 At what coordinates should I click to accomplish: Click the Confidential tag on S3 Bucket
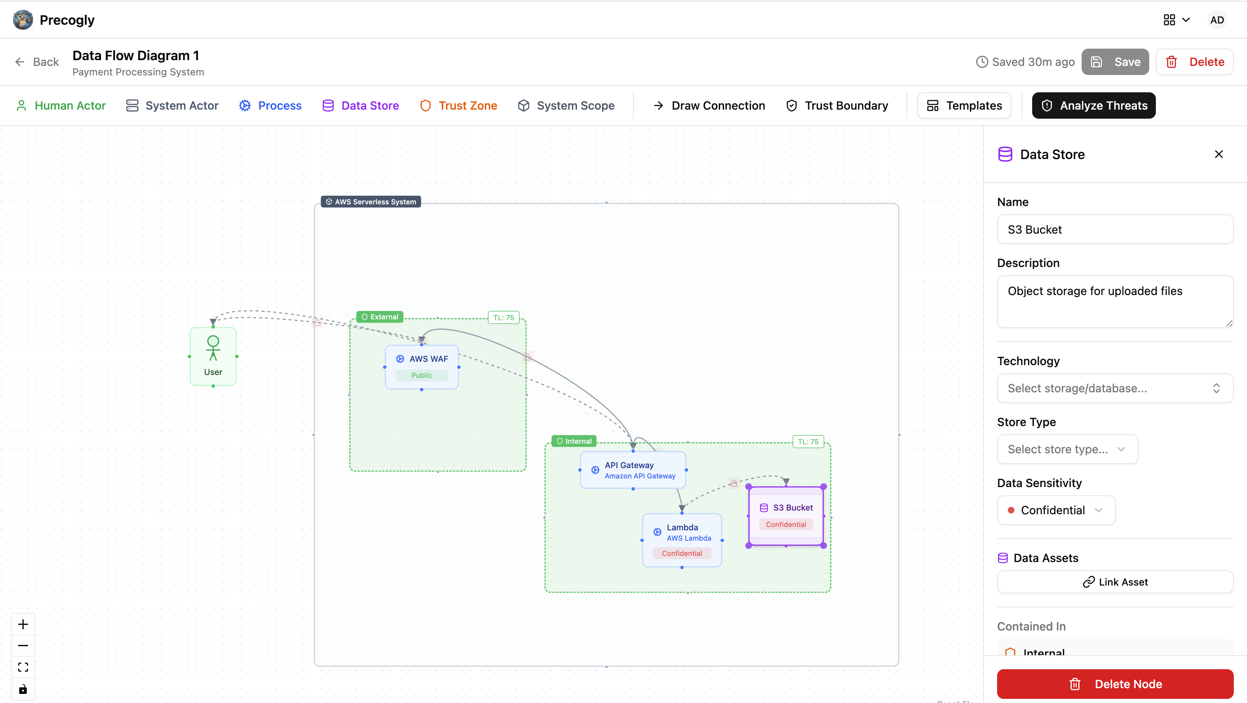point(786,525)
